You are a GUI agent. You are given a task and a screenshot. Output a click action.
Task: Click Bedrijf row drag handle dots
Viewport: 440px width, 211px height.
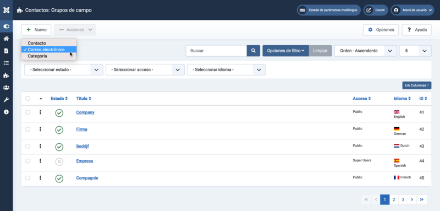point(40,146)
